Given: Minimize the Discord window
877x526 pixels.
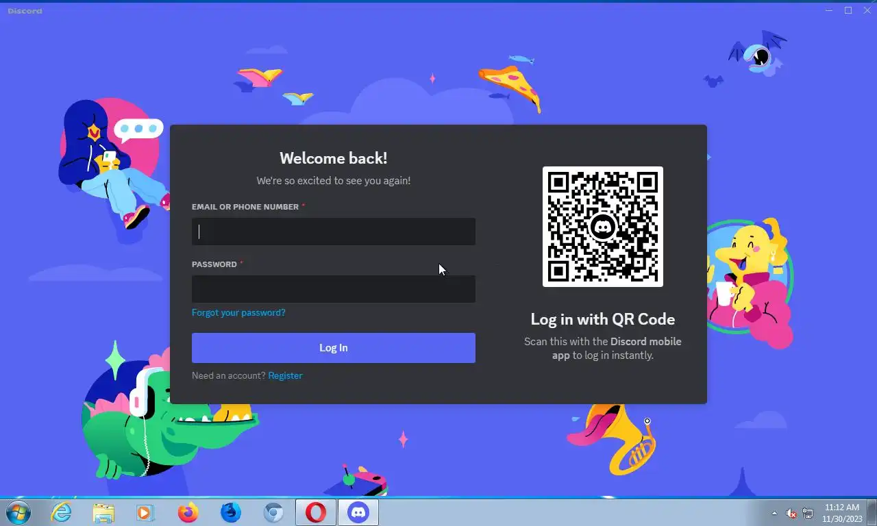Looking at the screenshot, I should pyautogui.click(x=829, y=10).
